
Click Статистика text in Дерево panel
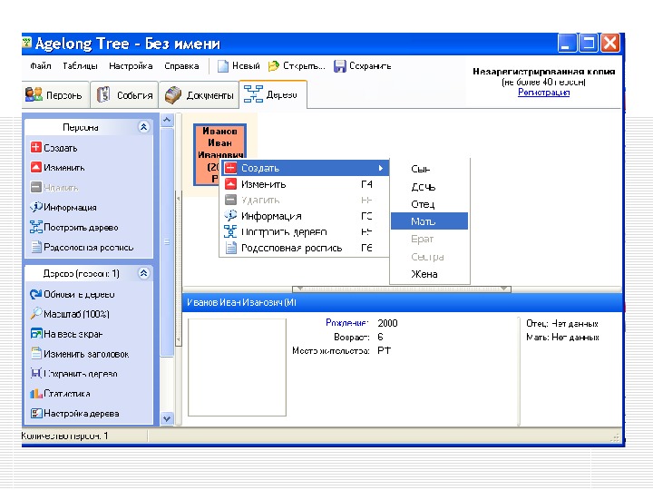(x=67, y=393)
